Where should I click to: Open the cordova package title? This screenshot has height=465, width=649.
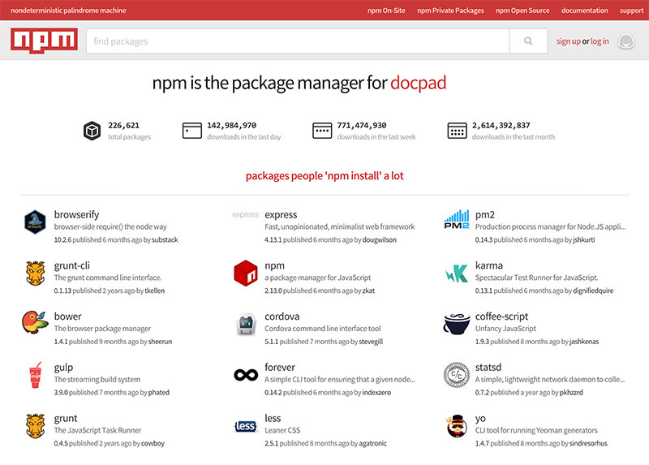pos(282,316)
